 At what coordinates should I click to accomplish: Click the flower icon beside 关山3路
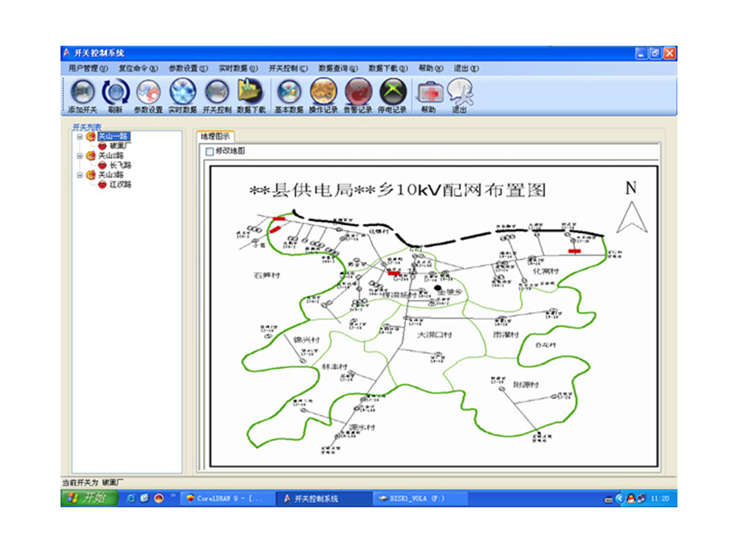(x=90, y=175)
